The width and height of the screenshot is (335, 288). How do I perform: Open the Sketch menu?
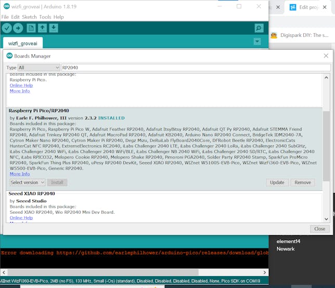29,17
